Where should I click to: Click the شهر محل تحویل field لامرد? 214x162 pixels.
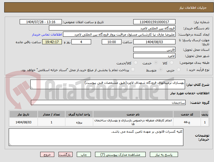click(x=154, y=56)
